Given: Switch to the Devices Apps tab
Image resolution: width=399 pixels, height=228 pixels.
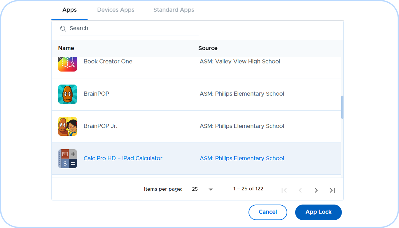Looking at the screenshot, I should click(116, 10).
